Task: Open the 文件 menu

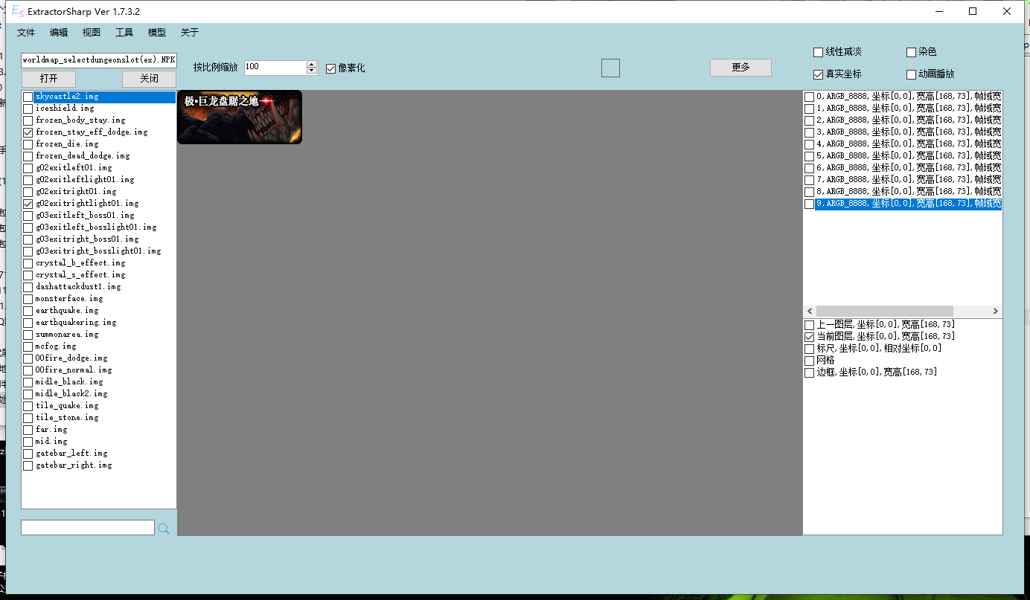Action: pyautogui.click(x=26, y=33)
